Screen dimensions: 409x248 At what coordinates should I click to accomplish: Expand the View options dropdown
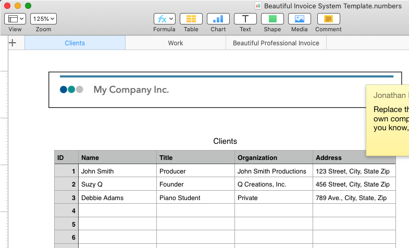click(15, 19)
